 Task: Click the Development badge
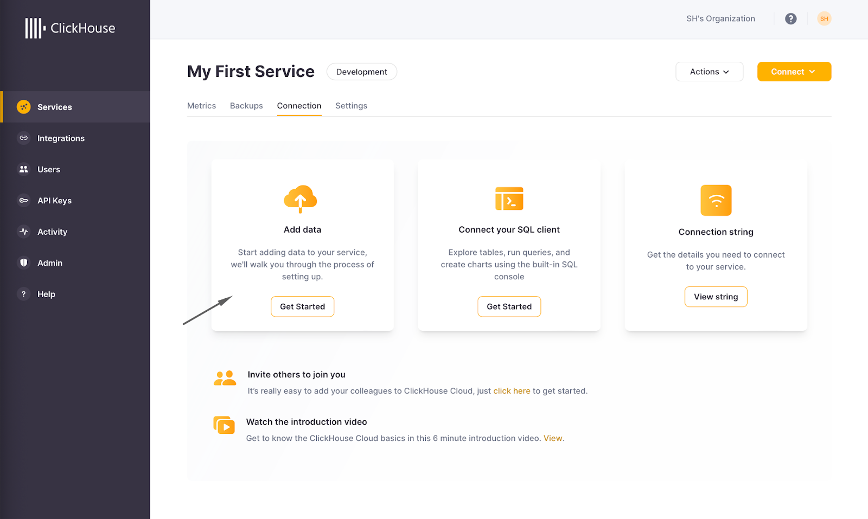point(361,72)
